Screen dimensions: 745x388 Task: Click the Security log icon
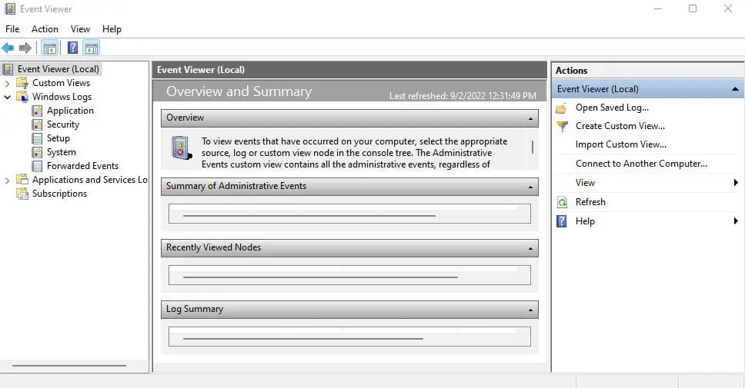pyautogui.click(x=37, y=124)
